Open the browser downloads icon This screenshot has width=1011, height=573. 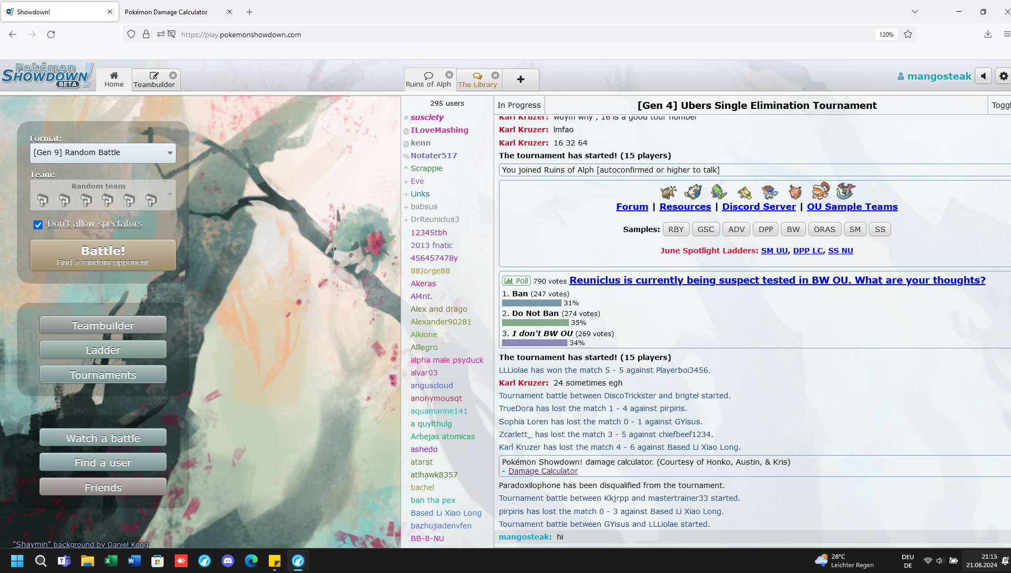click(x=988, y=35)
